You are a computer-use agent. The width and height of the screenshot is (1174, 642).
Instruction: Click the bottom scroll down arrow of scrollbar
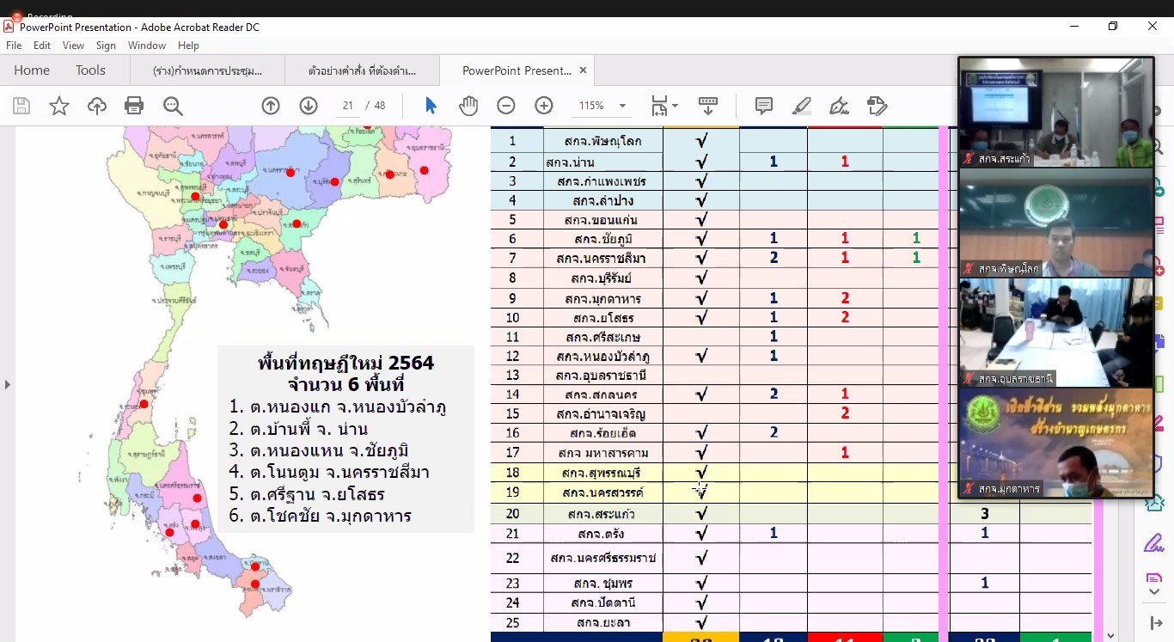pos(1110,634)
